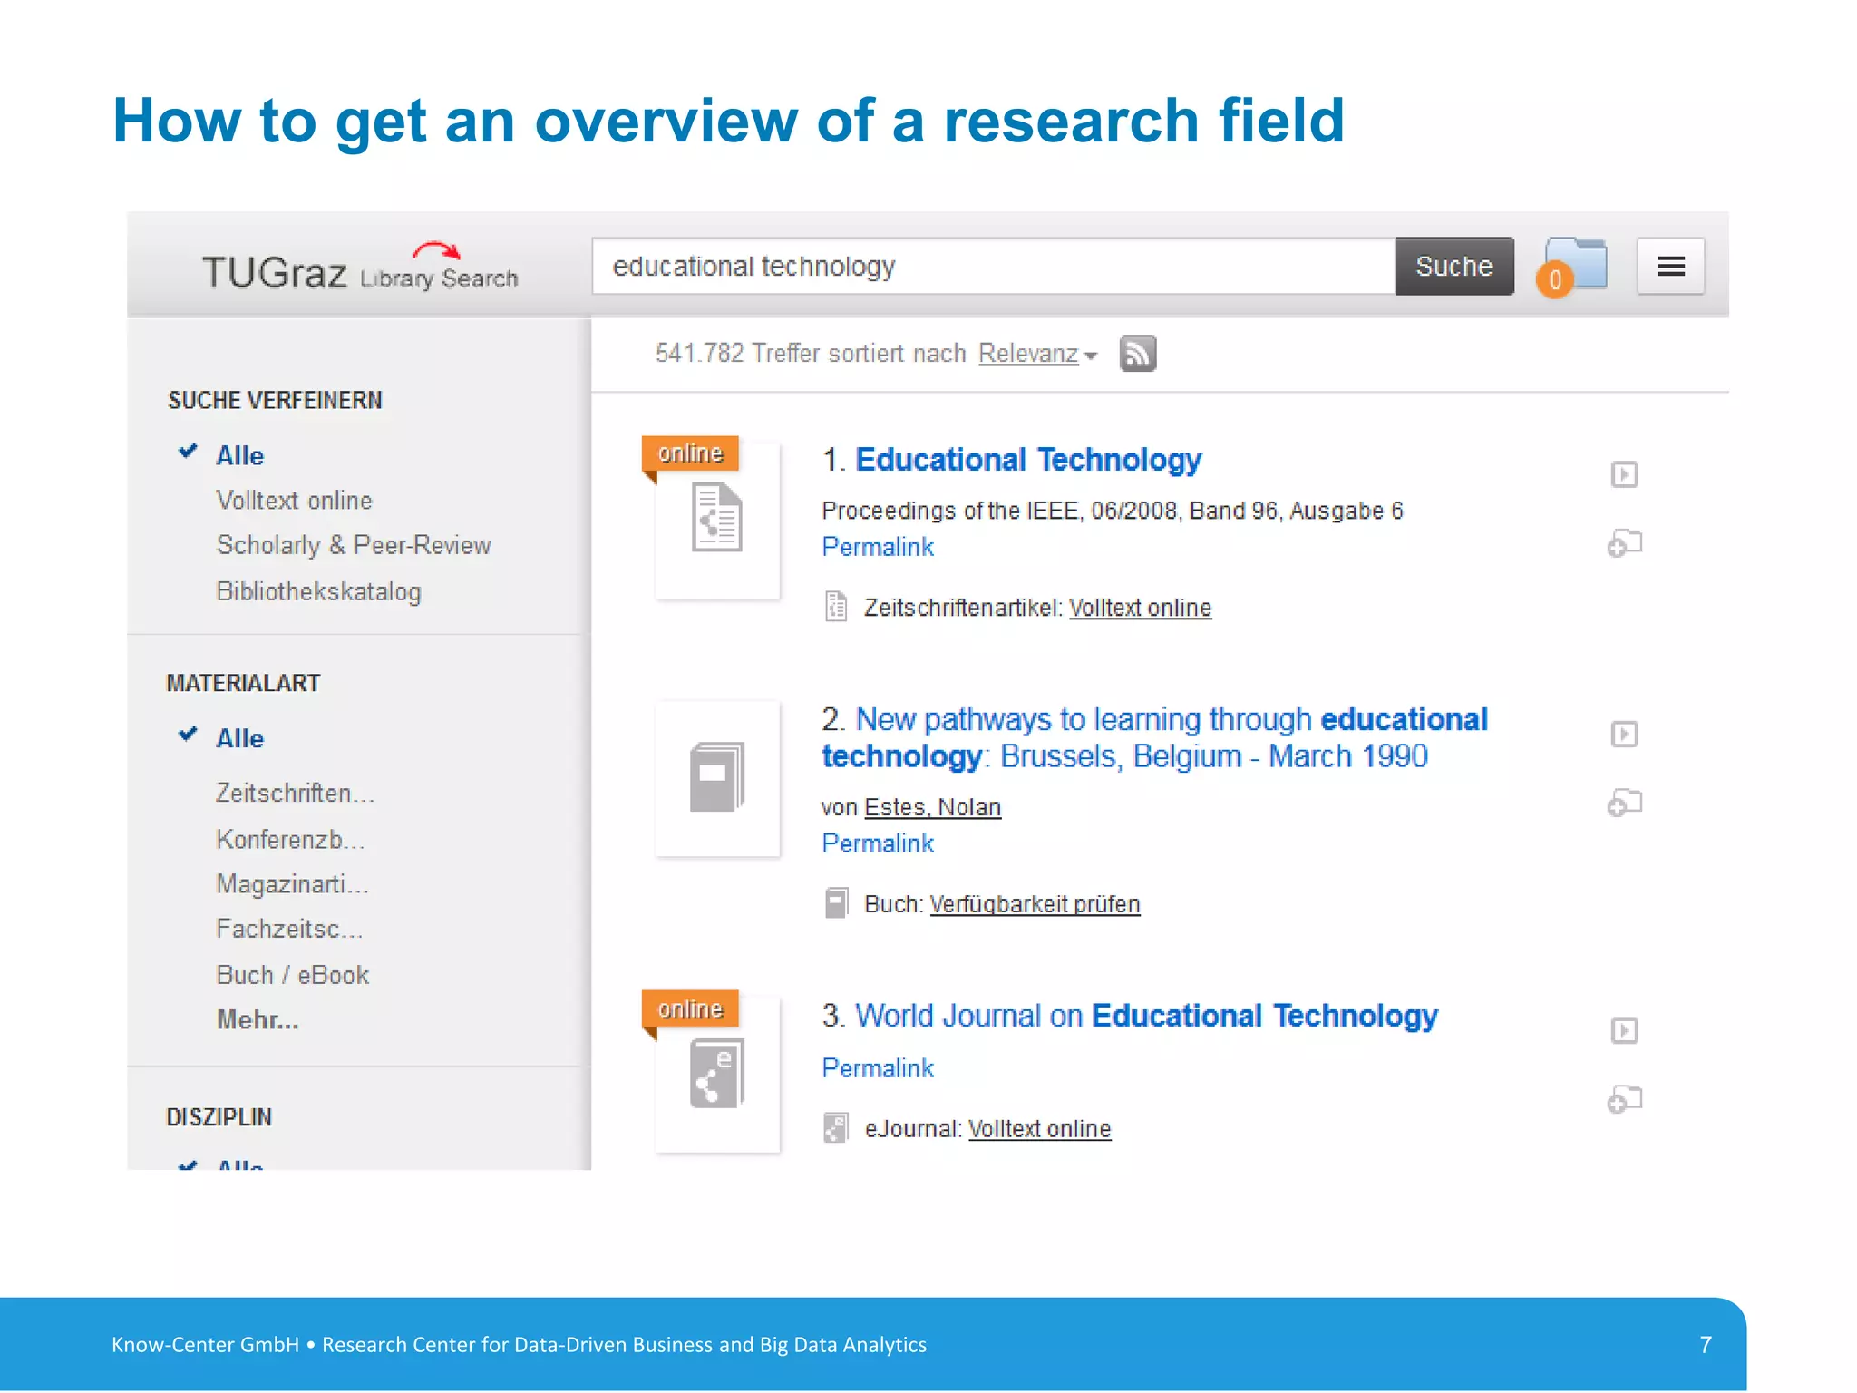Viewport: 1857px width, 1393px height.
Task: Open the hamburger menu button
Action: [1670, 267]
